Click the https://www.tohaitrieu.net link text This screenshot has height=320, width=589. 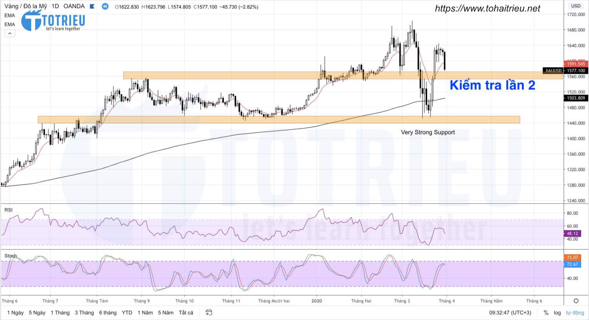point(488,8)
